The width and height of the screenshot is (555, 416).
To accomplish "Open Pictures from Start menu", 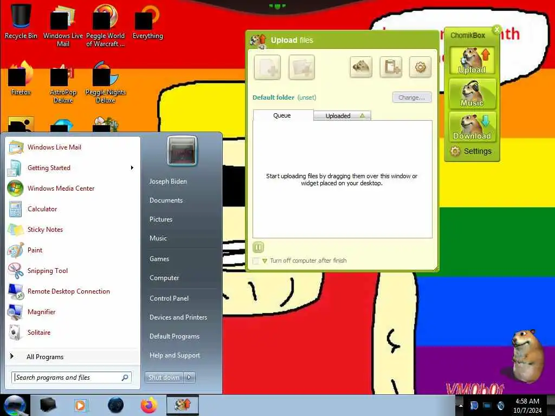I will click(161, 219).
